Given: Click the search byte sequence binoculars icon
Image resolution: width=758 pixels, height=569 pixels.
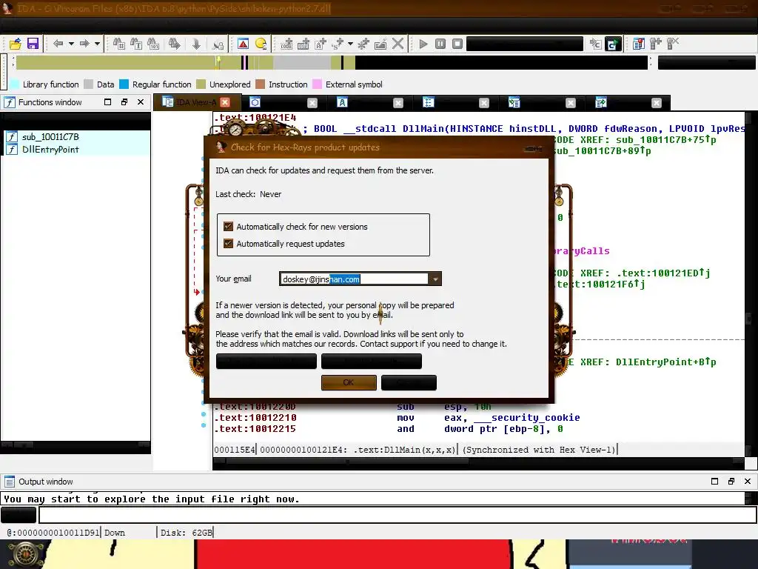Looking at the screenshot, I should (153, 44).
